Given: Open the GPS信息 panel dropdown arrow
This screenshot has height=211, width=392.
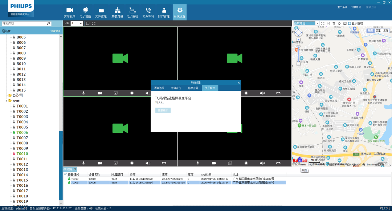Looking at the screenshot, I should click(x=75, y=169).
